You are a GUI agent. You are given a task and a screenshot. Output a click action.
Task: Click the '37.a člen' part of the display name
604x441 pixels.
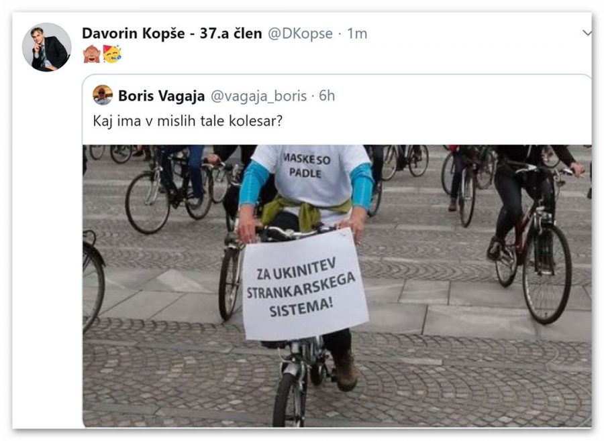tap(231, 34)
